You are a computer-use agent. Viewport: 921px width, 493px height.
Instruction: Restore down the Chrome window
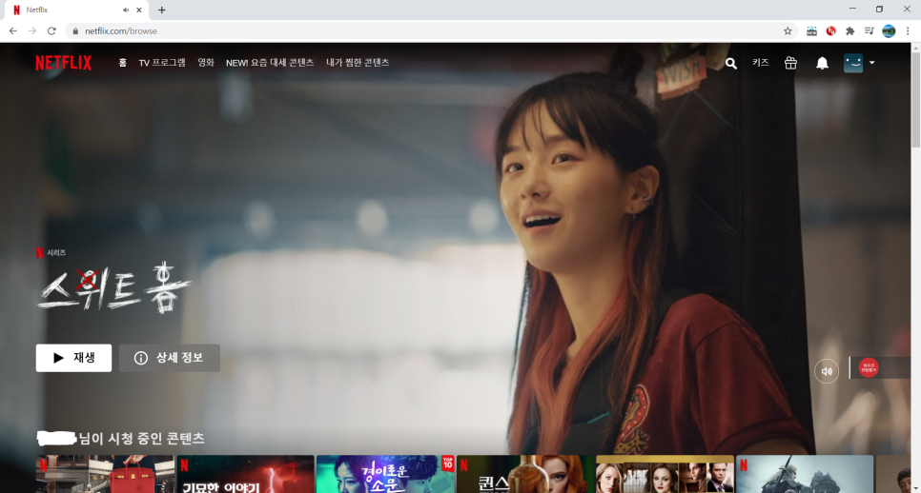[879, 9]
